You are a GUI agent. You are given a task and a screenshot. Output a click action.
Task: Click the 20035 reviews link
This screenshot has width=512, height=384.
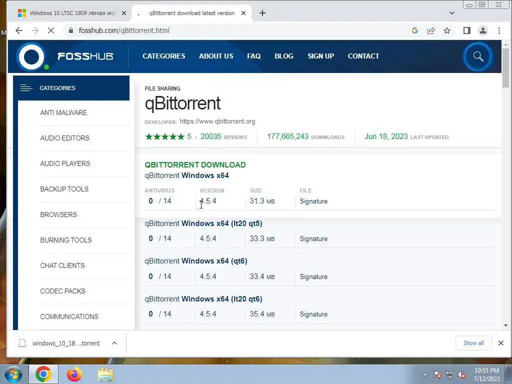point(223,136)
